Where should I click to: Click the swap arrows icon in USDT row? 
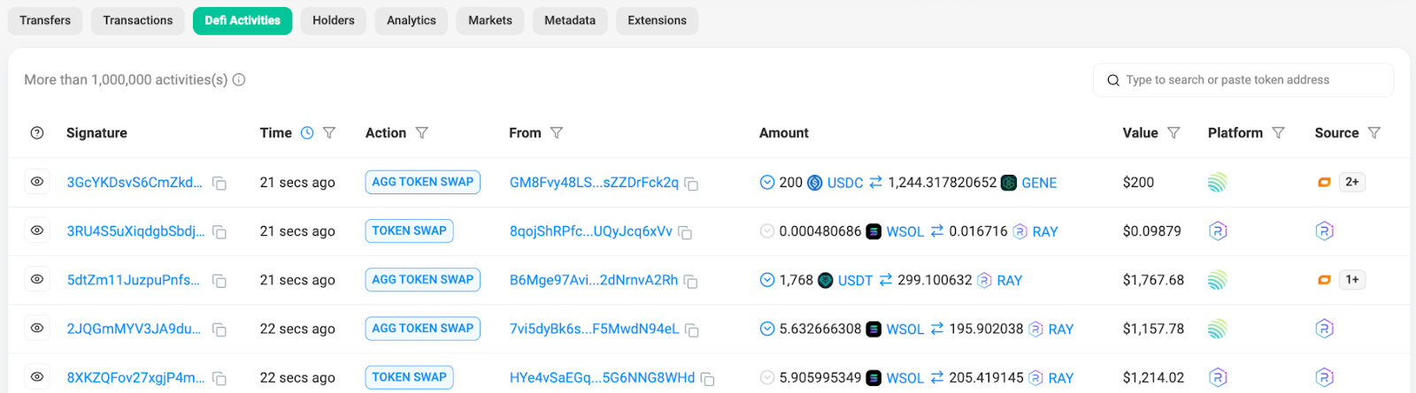pyautogui.click(x=885, y=280)
